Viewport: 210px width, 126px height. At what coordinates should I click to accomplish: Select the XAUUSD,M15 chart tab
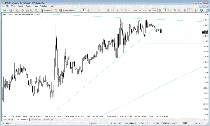pos(22,119)
